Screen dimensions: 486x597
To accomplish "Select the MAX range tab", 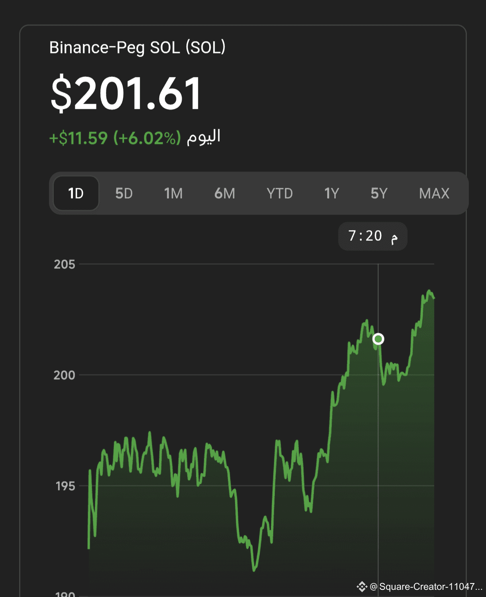I will tap(434, 193).
